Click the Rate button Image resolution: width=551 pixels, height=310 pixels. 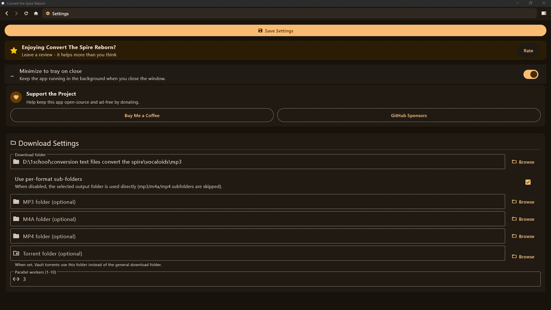(x=528, y=51)
